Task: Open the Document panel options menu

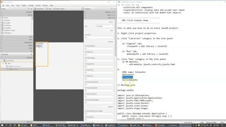Action: [31, 54]
